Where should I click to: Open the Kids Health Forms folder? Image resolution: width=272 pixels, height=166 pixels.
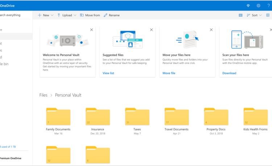(x=256, y=116)
